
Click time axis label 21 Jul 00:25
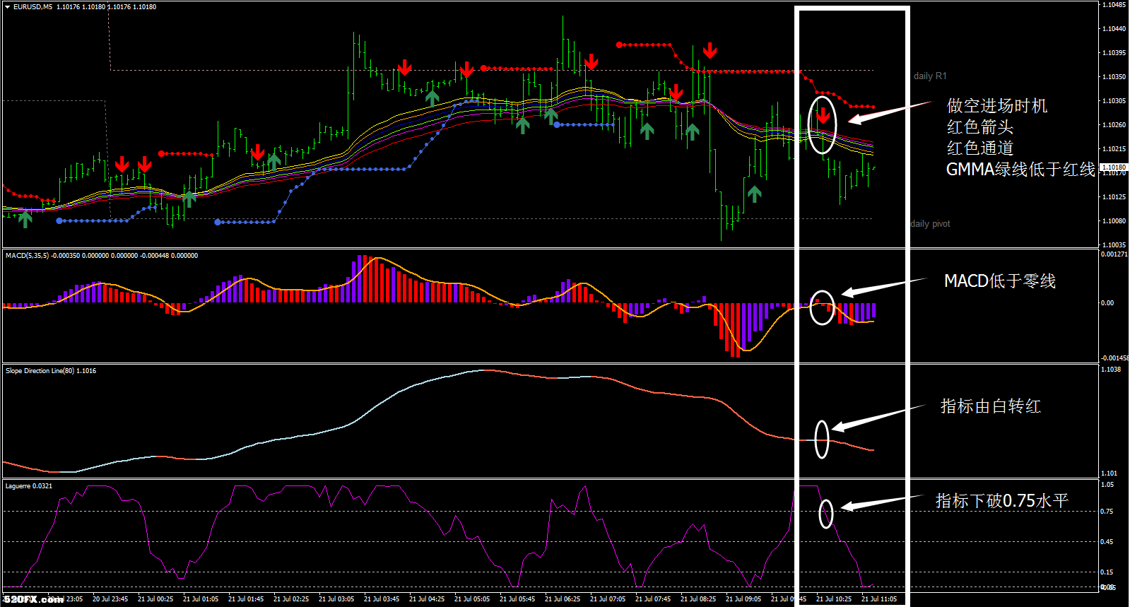pyautogui.click(x=155, y=599)
